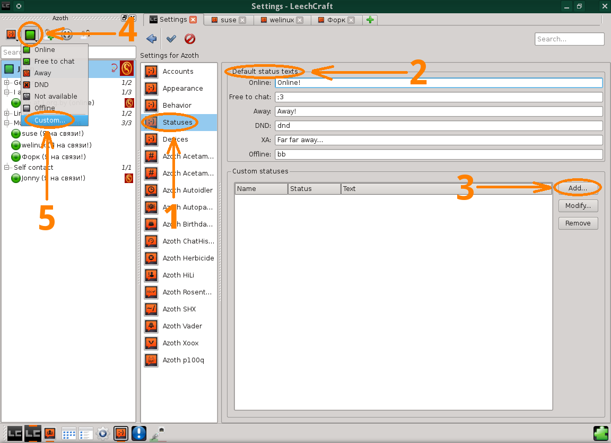
Task: Select Azoth Acetamide first entry
Action: click(x=179, y=156)
